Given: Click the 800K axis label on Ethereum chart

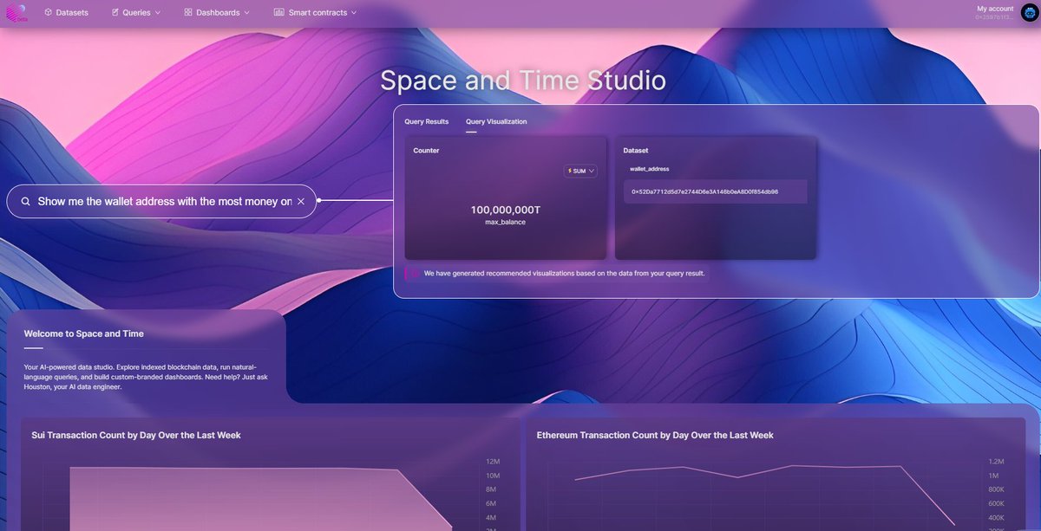Looking at the screenshot, I should (x=996, y=489).
